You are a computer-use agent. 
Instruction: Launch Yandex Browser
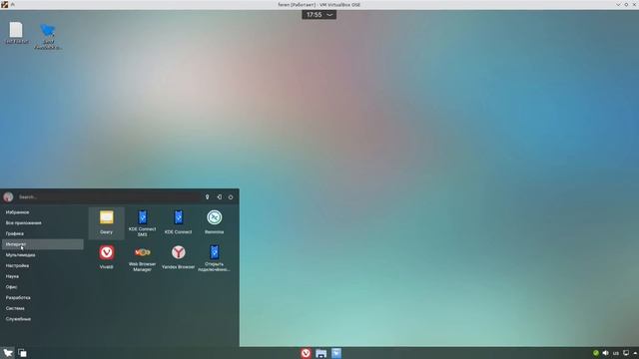[178, 257]
